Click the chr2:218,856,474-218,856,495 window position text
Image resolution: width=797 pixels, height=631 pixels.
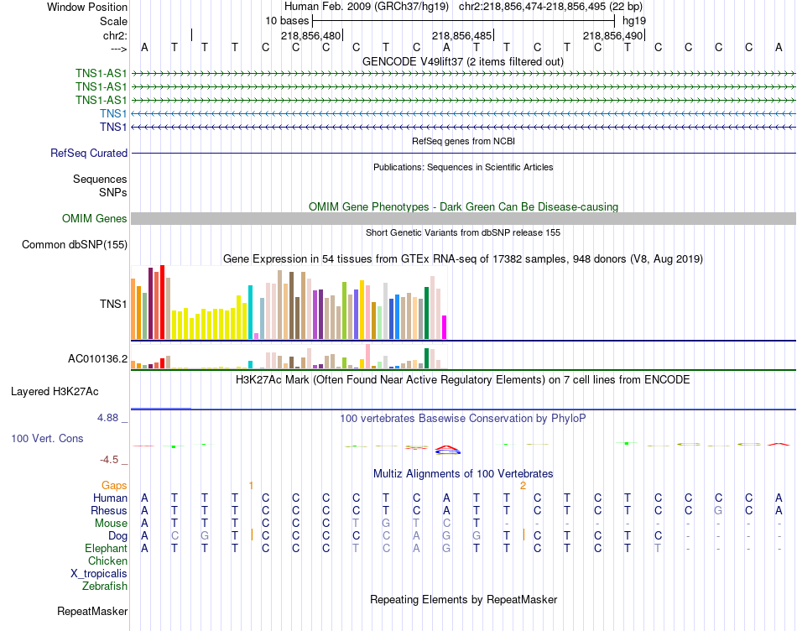point(550,7)
